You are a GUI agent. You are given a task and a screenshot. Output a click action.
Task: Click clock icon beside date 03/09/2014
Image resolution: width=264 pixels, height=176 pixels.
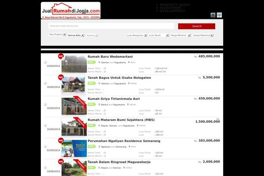pos(45,147)
